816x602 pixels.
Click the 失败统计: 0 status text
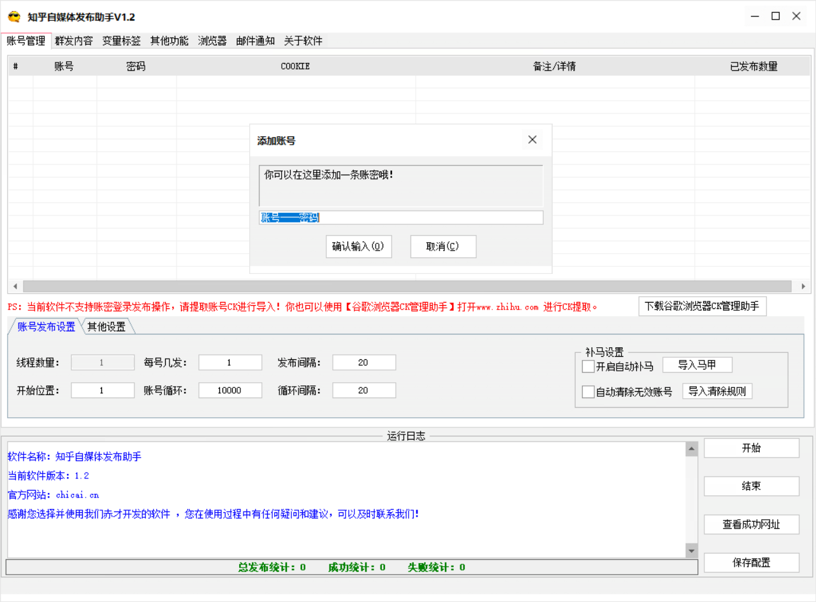437,567
